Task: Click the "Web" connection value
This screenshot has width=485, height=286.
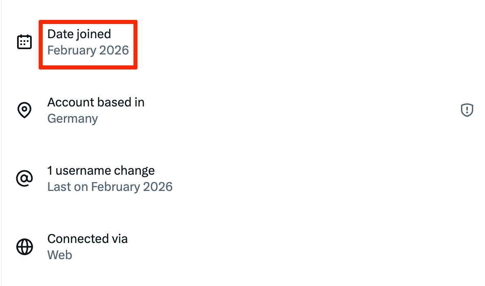Action: coord(59,255)
